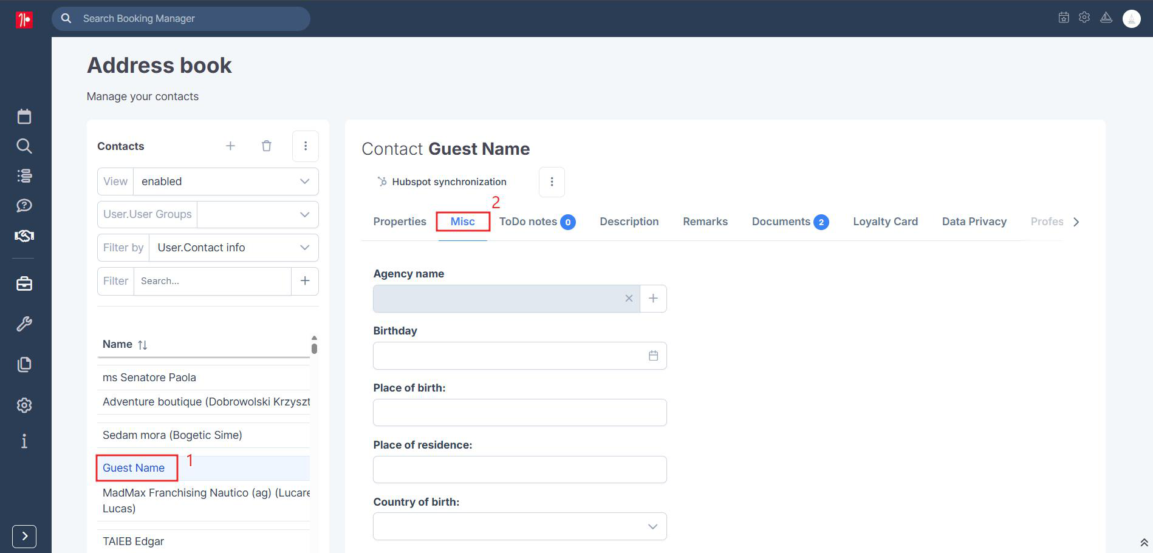The image size is (1153, 553).
Task: Delete contact with the trash icon
Action: click(x=267, y=146)
